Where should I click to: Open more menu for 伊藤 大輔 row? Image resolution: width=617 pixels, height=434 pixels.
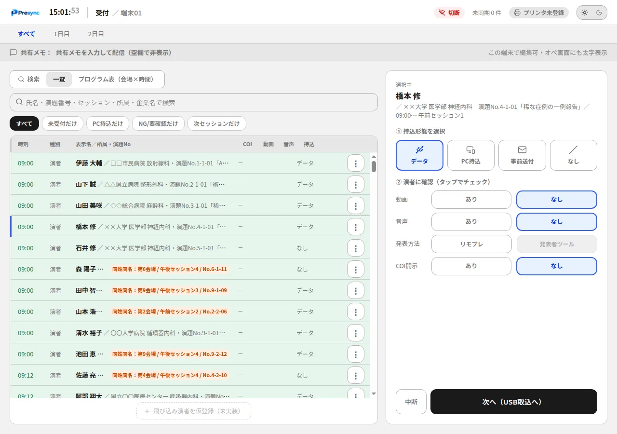pos(356,163)
